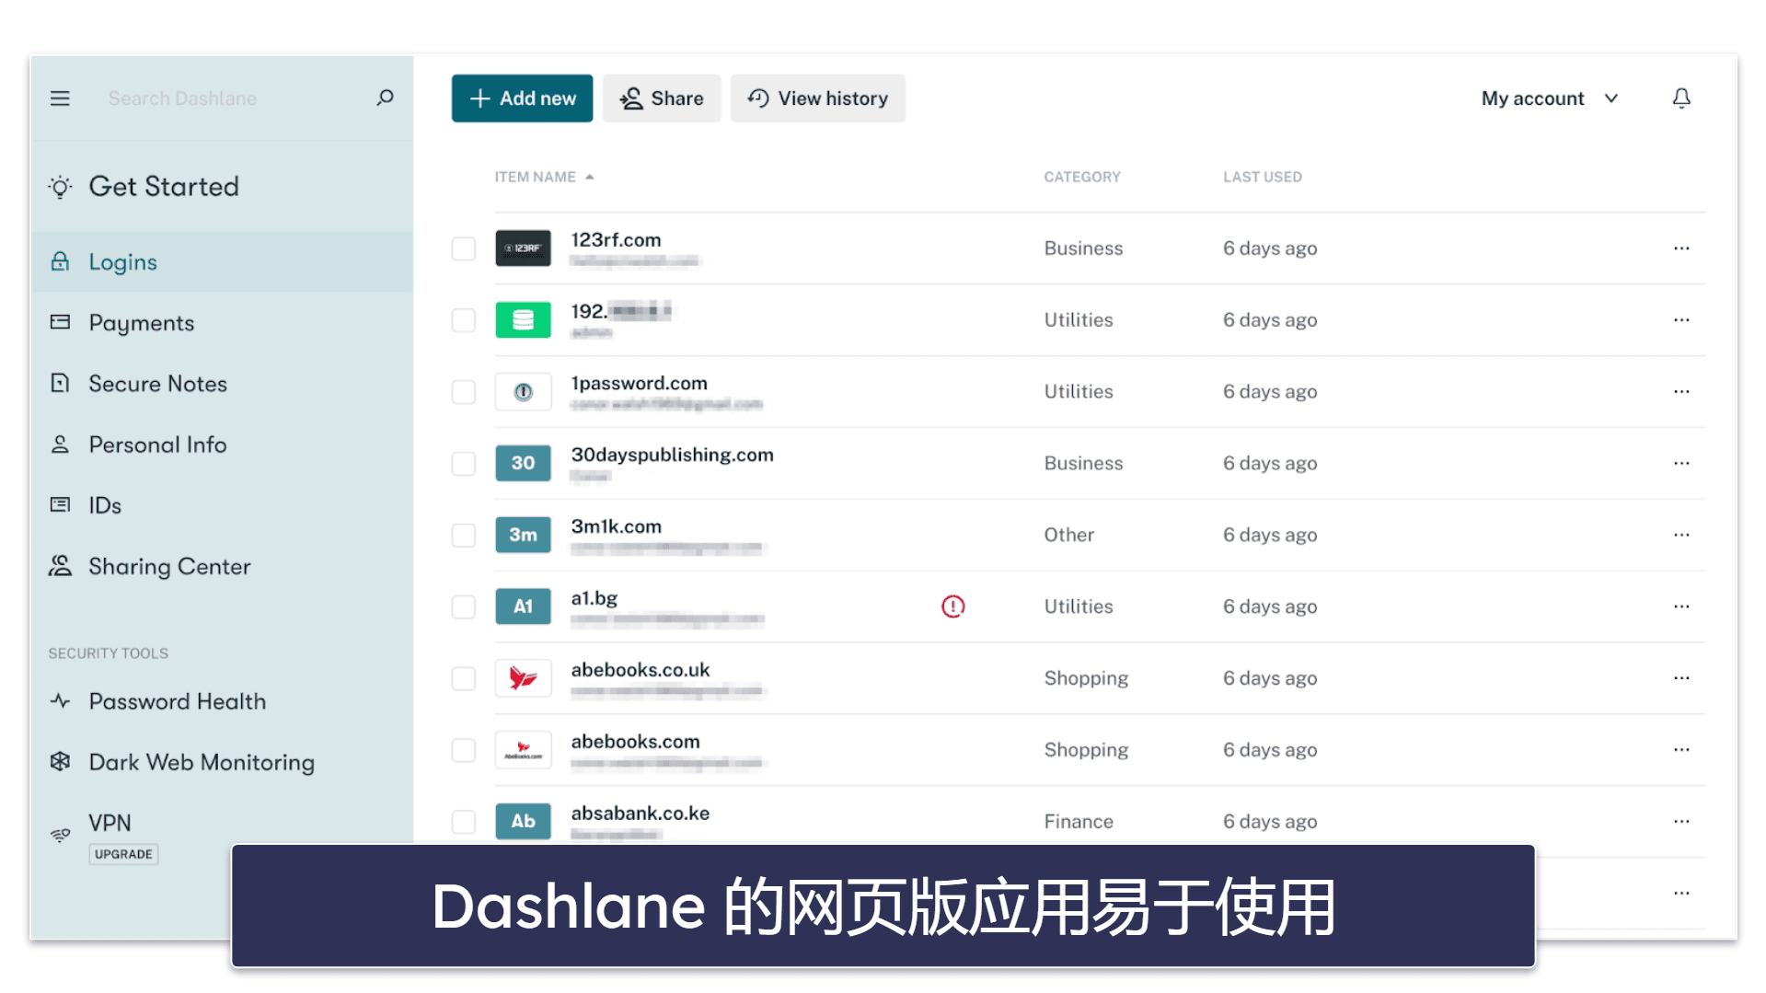
Task: Select the 123rf.com checkbox
Action: pos(463,248)
